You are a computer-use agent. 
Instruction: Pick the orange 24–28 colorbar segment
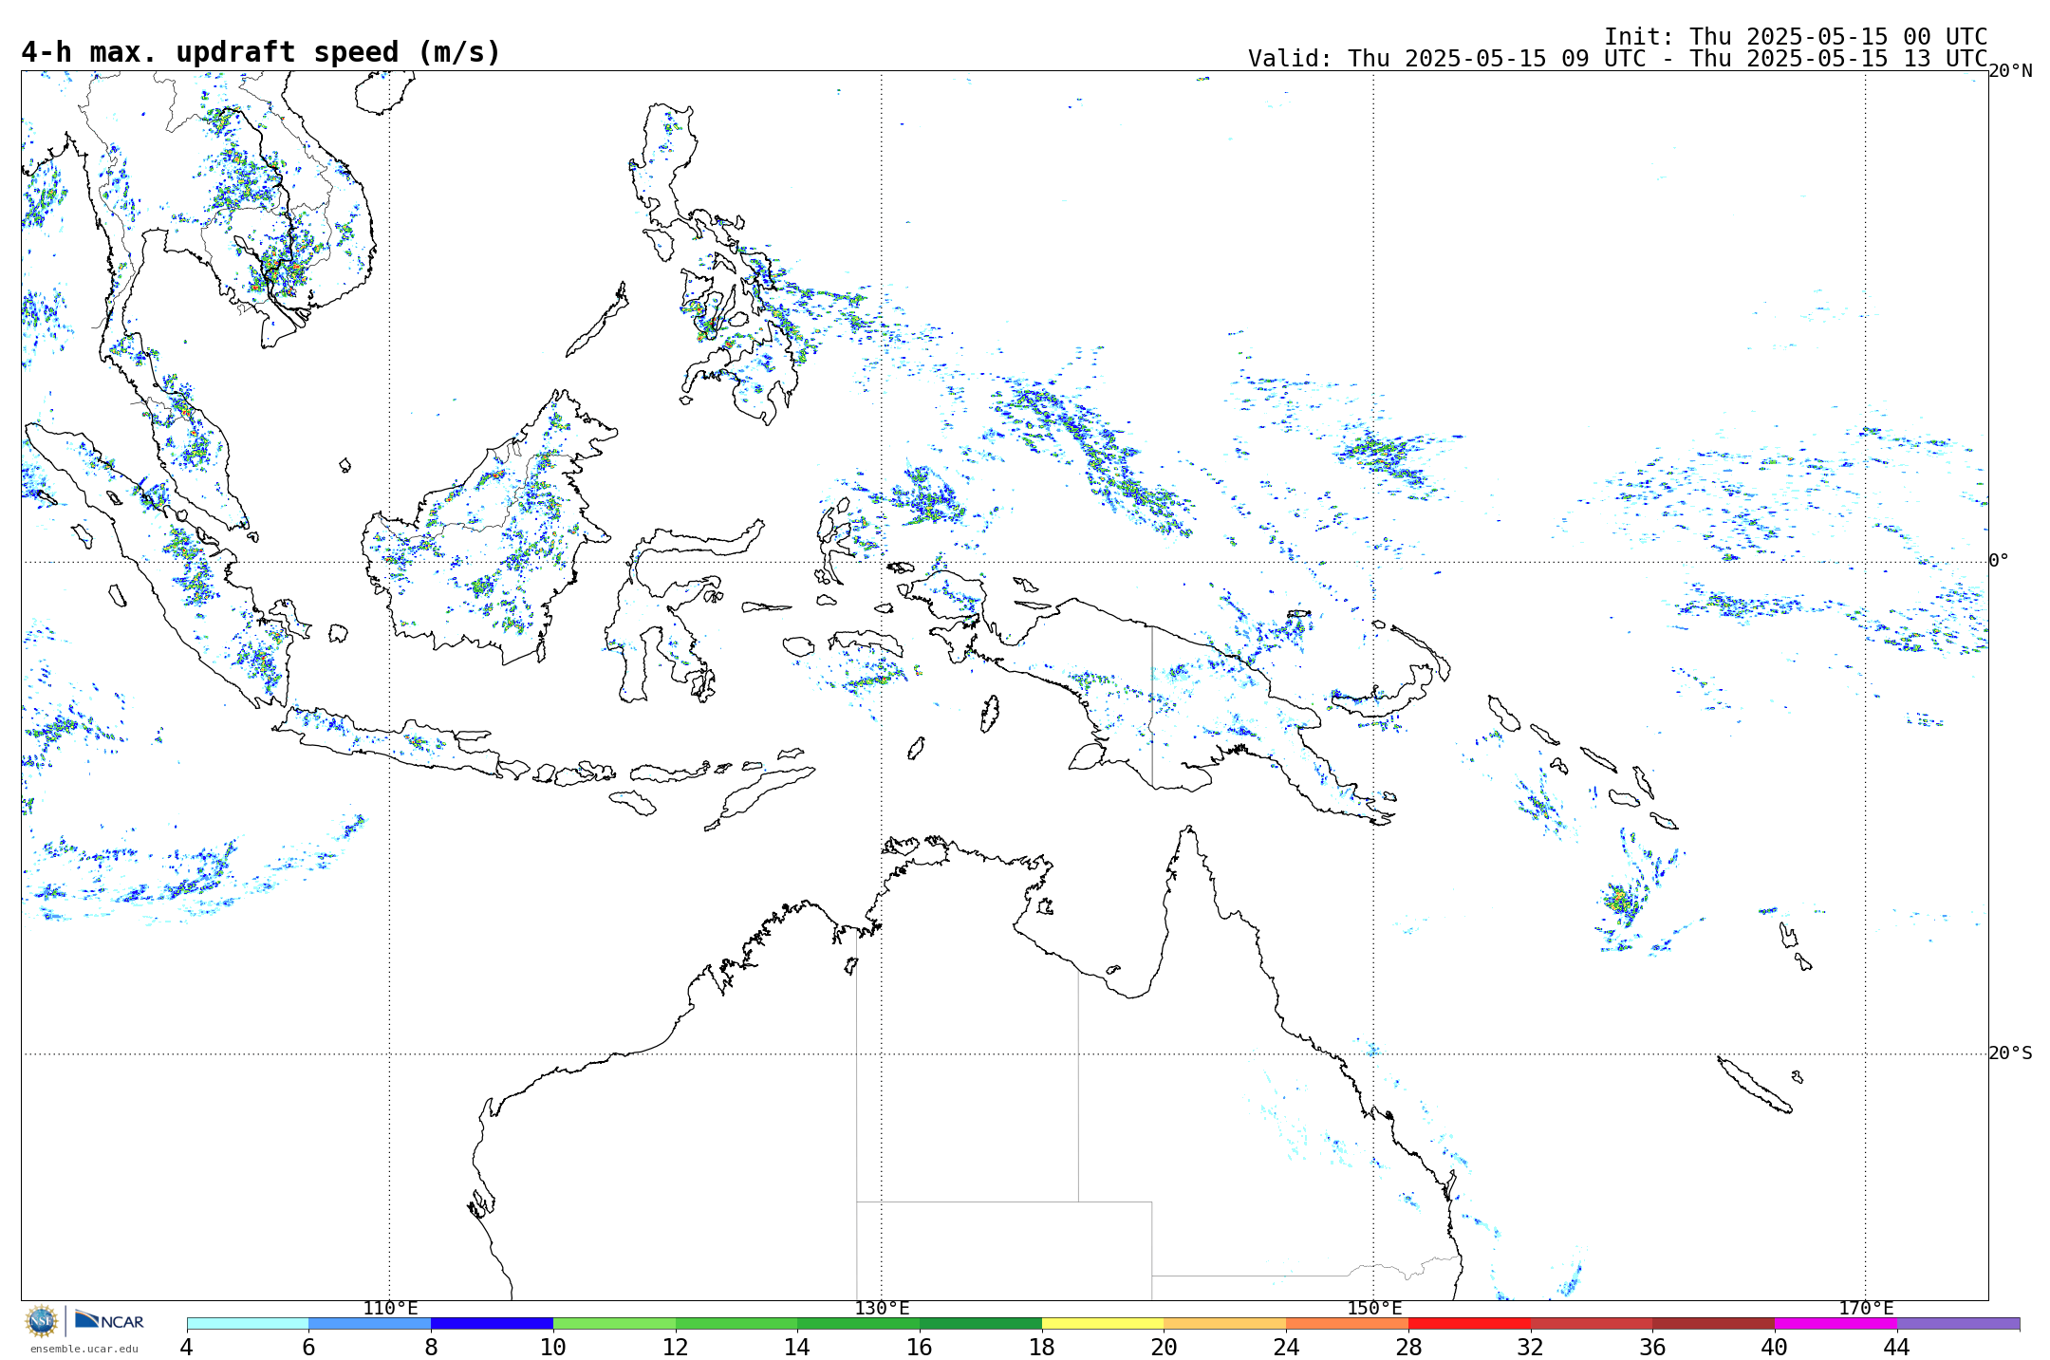pos(1347,1323)
